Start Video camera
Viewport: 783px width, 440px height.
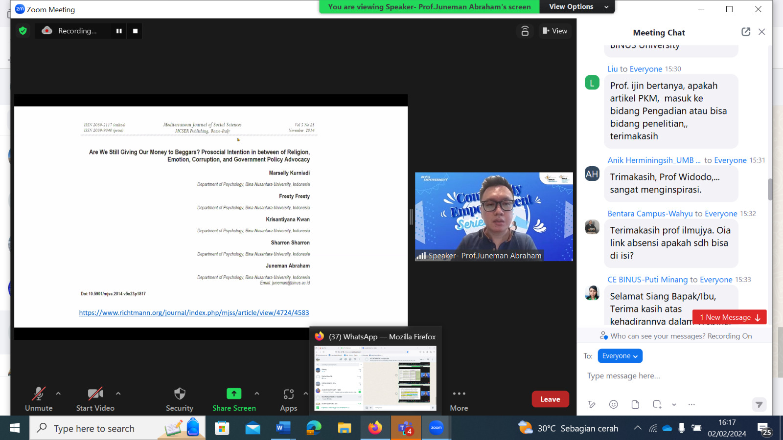95,399
